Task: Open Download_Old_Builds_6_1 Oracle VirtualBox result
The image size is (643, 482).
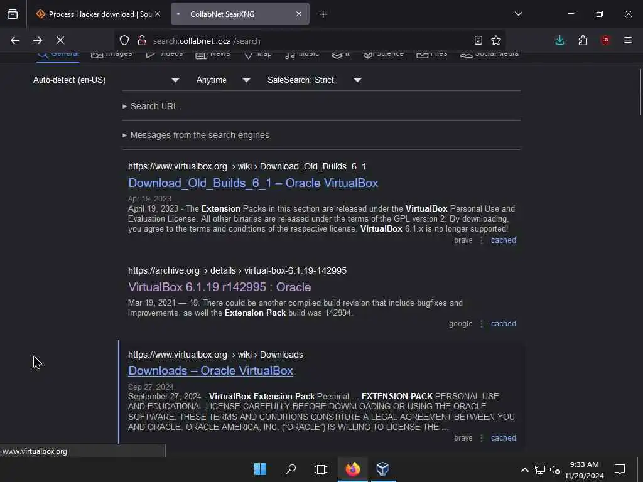Action: pos(253,183)
